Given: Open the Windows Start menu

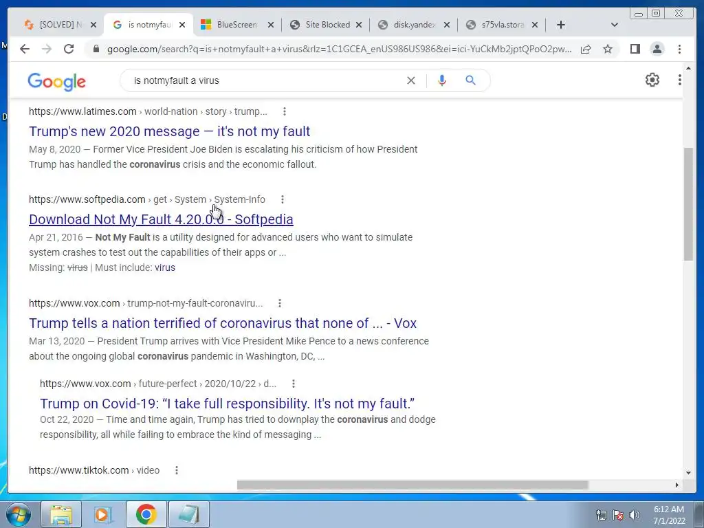Looking at the screenshot, I should (18, 514).
